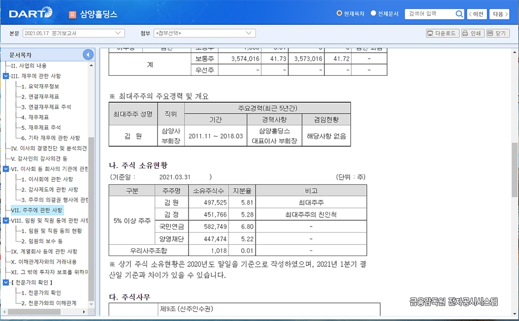Open 3. 연결재무제표 주석
519x321 pixels.
(46, 106)
